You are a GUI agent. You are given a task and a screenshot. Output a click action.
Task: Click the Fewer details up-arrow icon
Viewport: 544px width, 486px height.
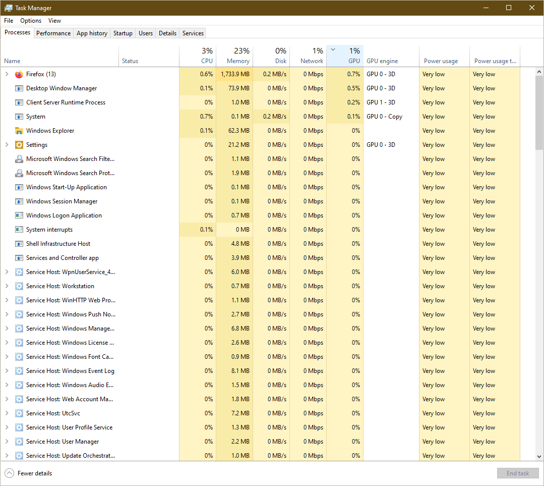[x=10, y=473]
